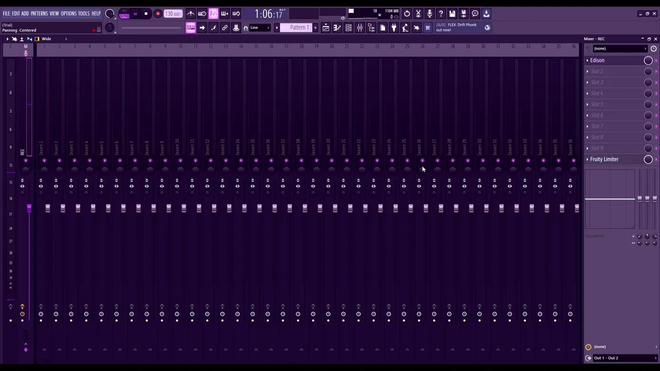Screen dimensions: 660x371
Task: Open the TOOLS menu
Action: click(84, 13)
